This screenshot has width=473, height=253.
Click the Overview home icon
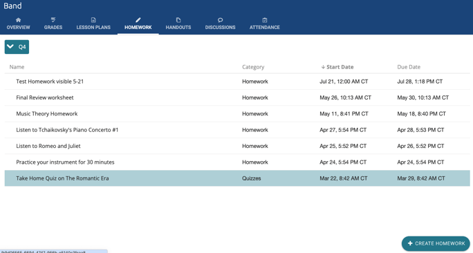(x=18, y=20)
